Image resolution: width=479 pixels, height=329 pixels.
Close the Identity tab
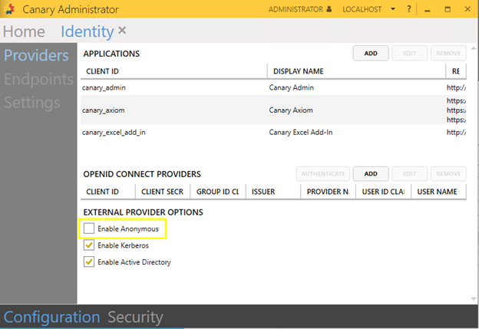click(122, 30)
